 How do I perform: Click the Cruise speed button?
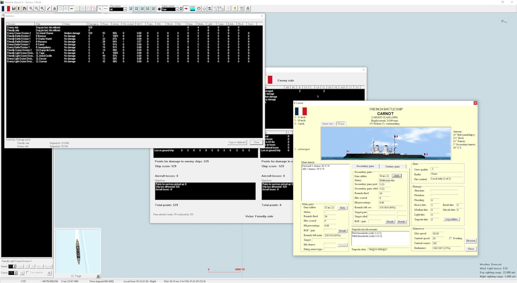(20, 267)
